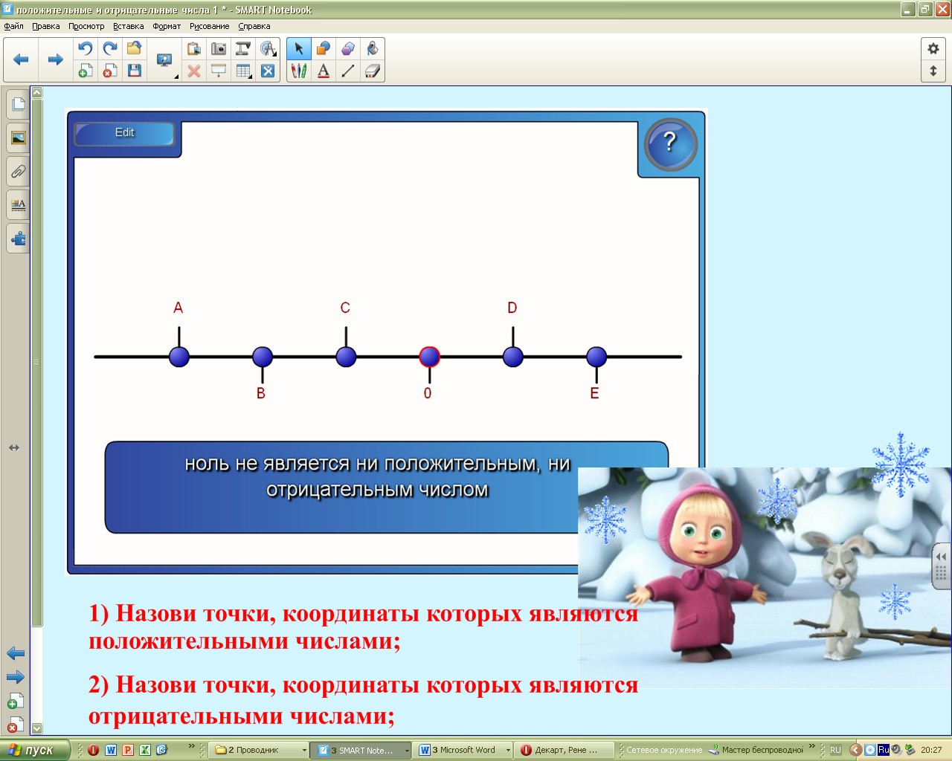952x761 pixels.
Task: Open the view screens monitor icon
Action: [164, 59]
